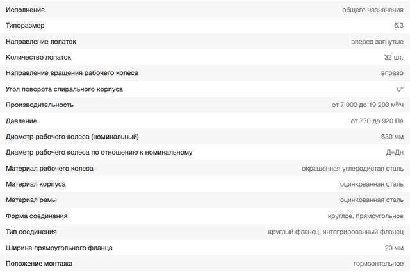Screen dimensions: 410x272
Task: Select the 'от 7 000 до 19 200 м³/ч' value
Action: 367,105
